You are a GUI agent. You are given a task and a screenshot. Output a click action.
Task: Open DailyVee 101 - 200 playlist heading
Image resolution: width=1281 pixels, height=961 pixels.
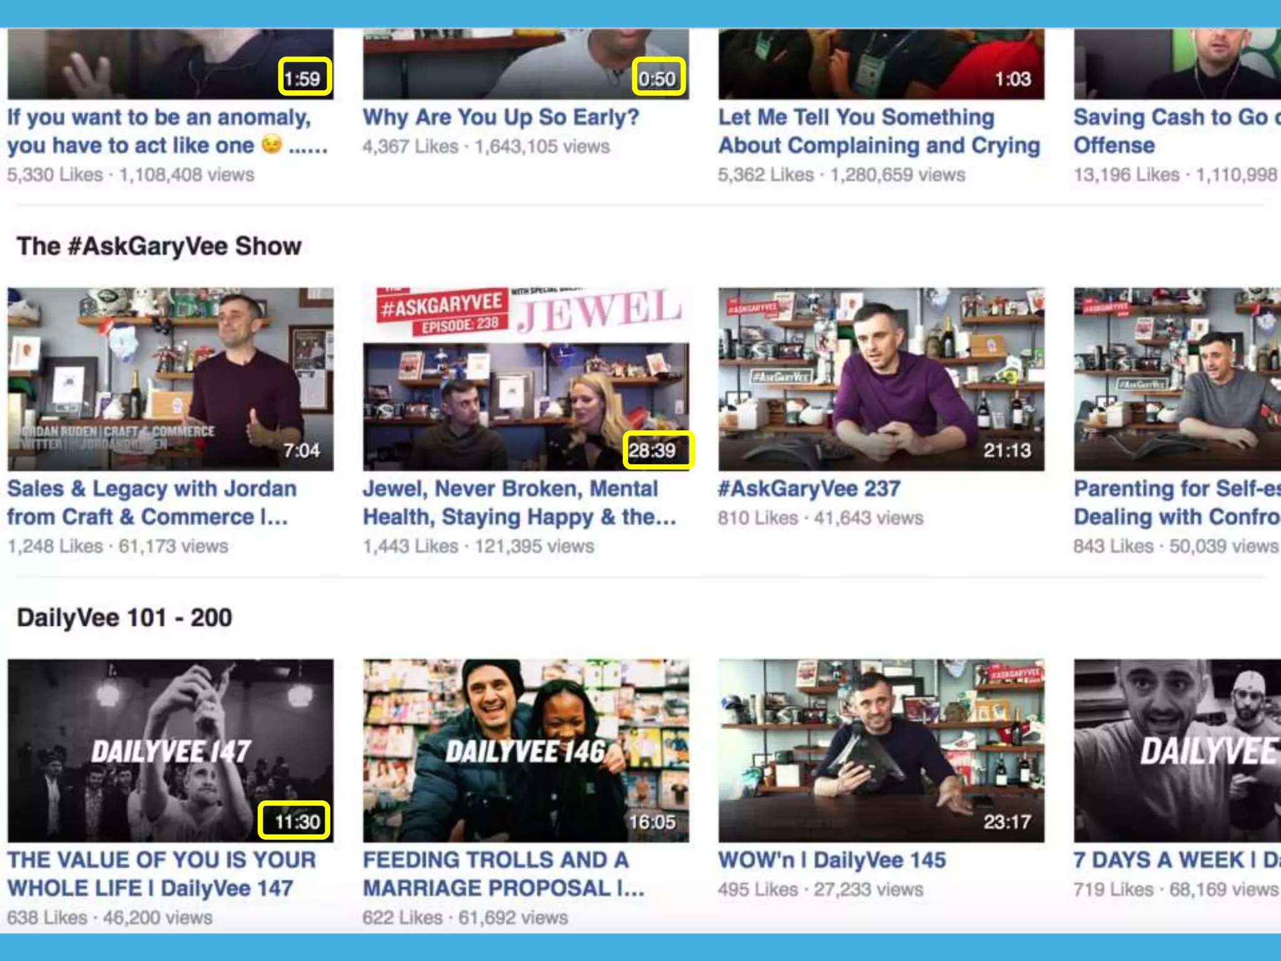[124, 618]
